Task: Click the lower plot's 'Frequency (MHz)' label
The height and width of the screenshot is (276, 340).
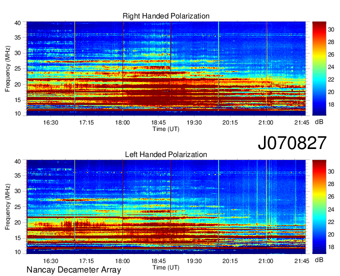Action: (7, 207)
